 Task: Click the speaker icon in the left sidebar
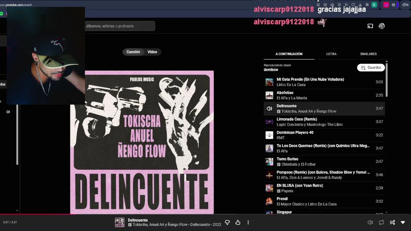point(8,112)
